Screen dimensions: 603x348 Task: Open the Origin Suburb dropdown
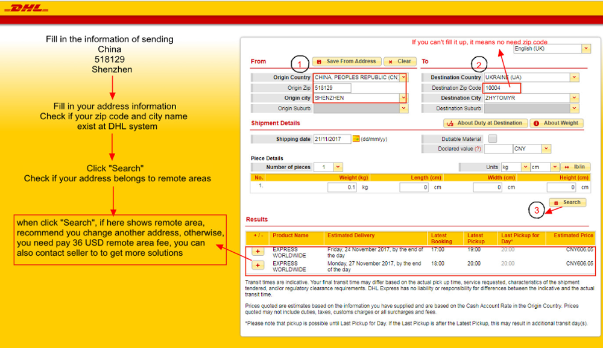coord(403,108)
